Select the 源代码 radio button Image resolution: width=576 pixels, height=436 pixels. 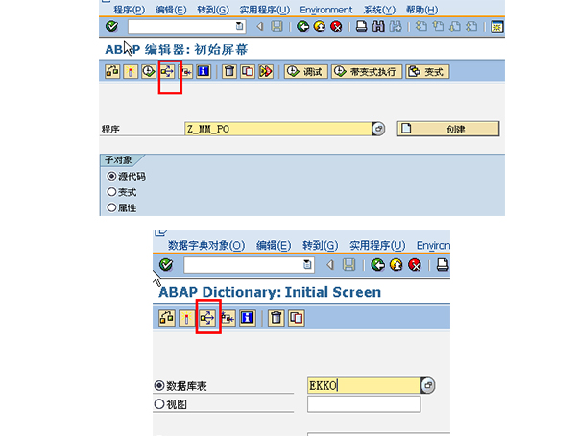point(112,177)
